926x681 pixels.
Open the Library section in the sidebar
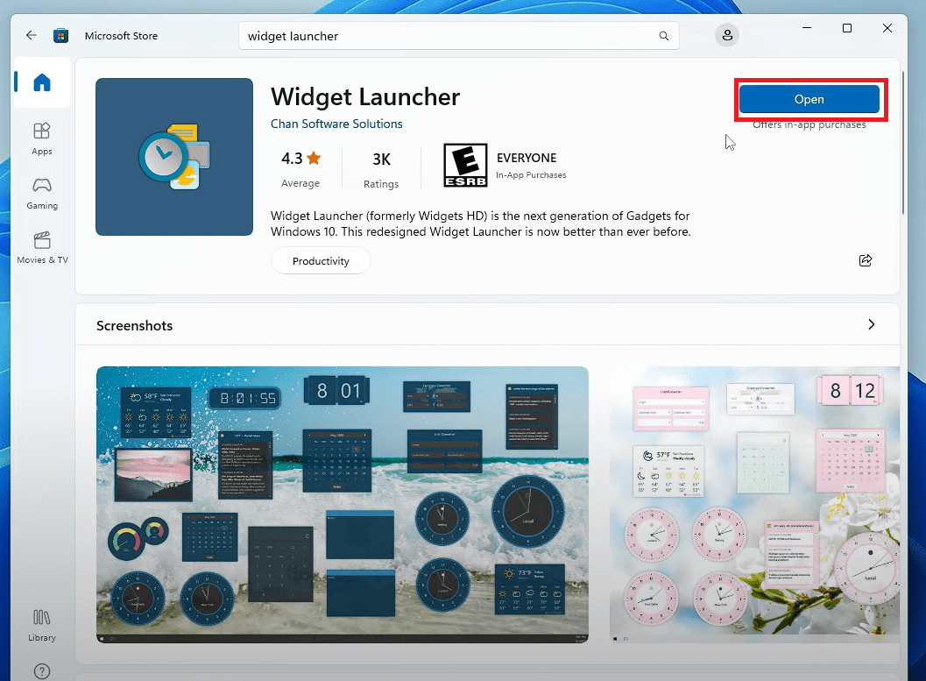click(x=41, y=624)
